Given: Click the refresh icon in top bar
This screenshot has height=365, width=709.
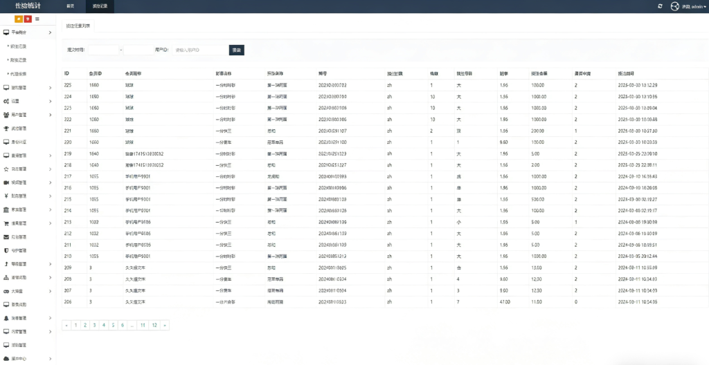Looking at the screenshot, I should [660, 6].
